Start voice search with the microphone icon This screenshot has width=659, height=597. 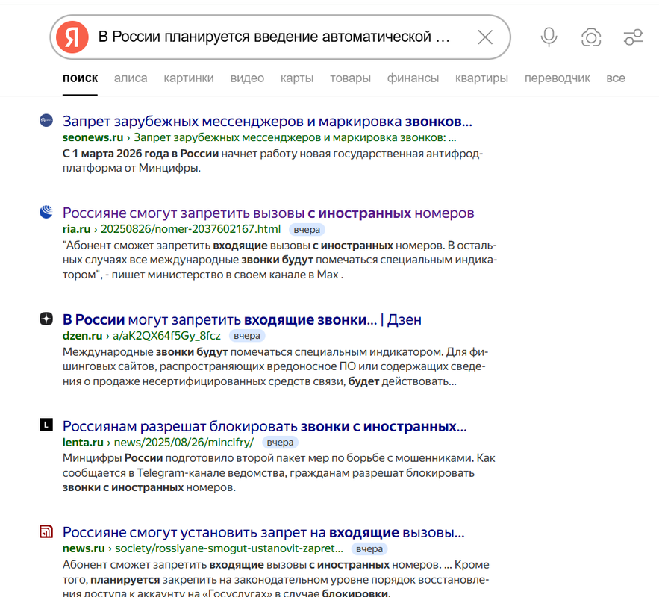pyautogui.click(x=549, y=37)
